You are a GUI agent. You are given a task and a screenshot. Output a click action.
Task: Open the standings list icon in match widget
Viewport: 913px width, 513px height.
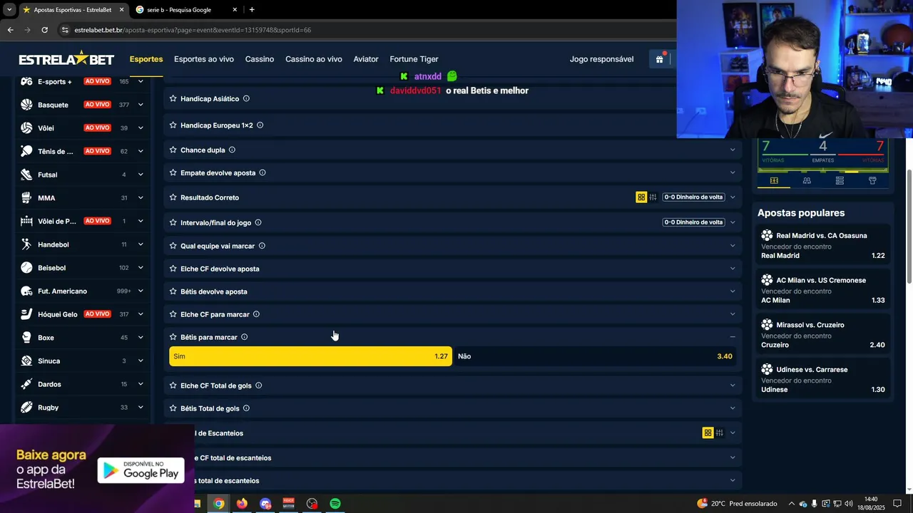coord(840,181)
